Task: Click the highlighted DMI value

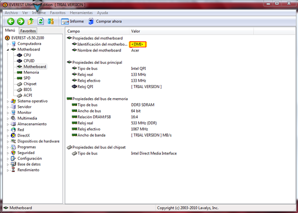Action: pos(138,45)
